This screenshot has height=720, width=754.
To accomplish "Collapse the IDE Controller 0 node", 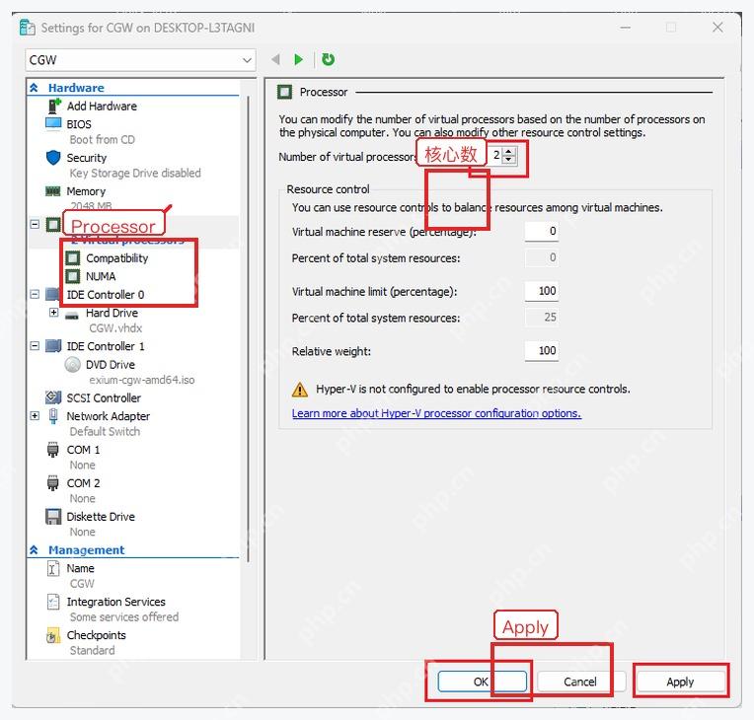I will coord(35,294).
